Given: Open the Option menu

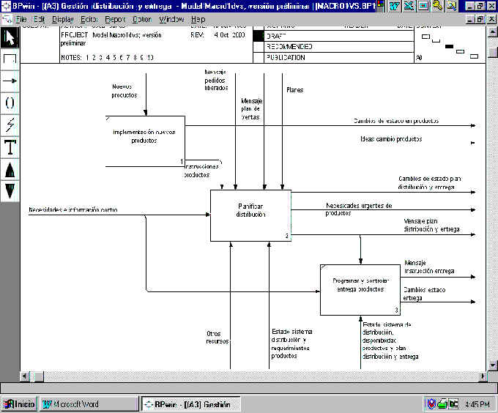Looking at the screenshot, I should click(x=142, y=19).
